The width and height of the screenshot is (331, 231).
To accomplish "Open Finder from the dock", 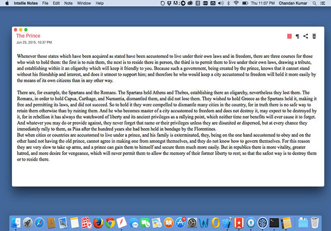I will tap(16, 223).
